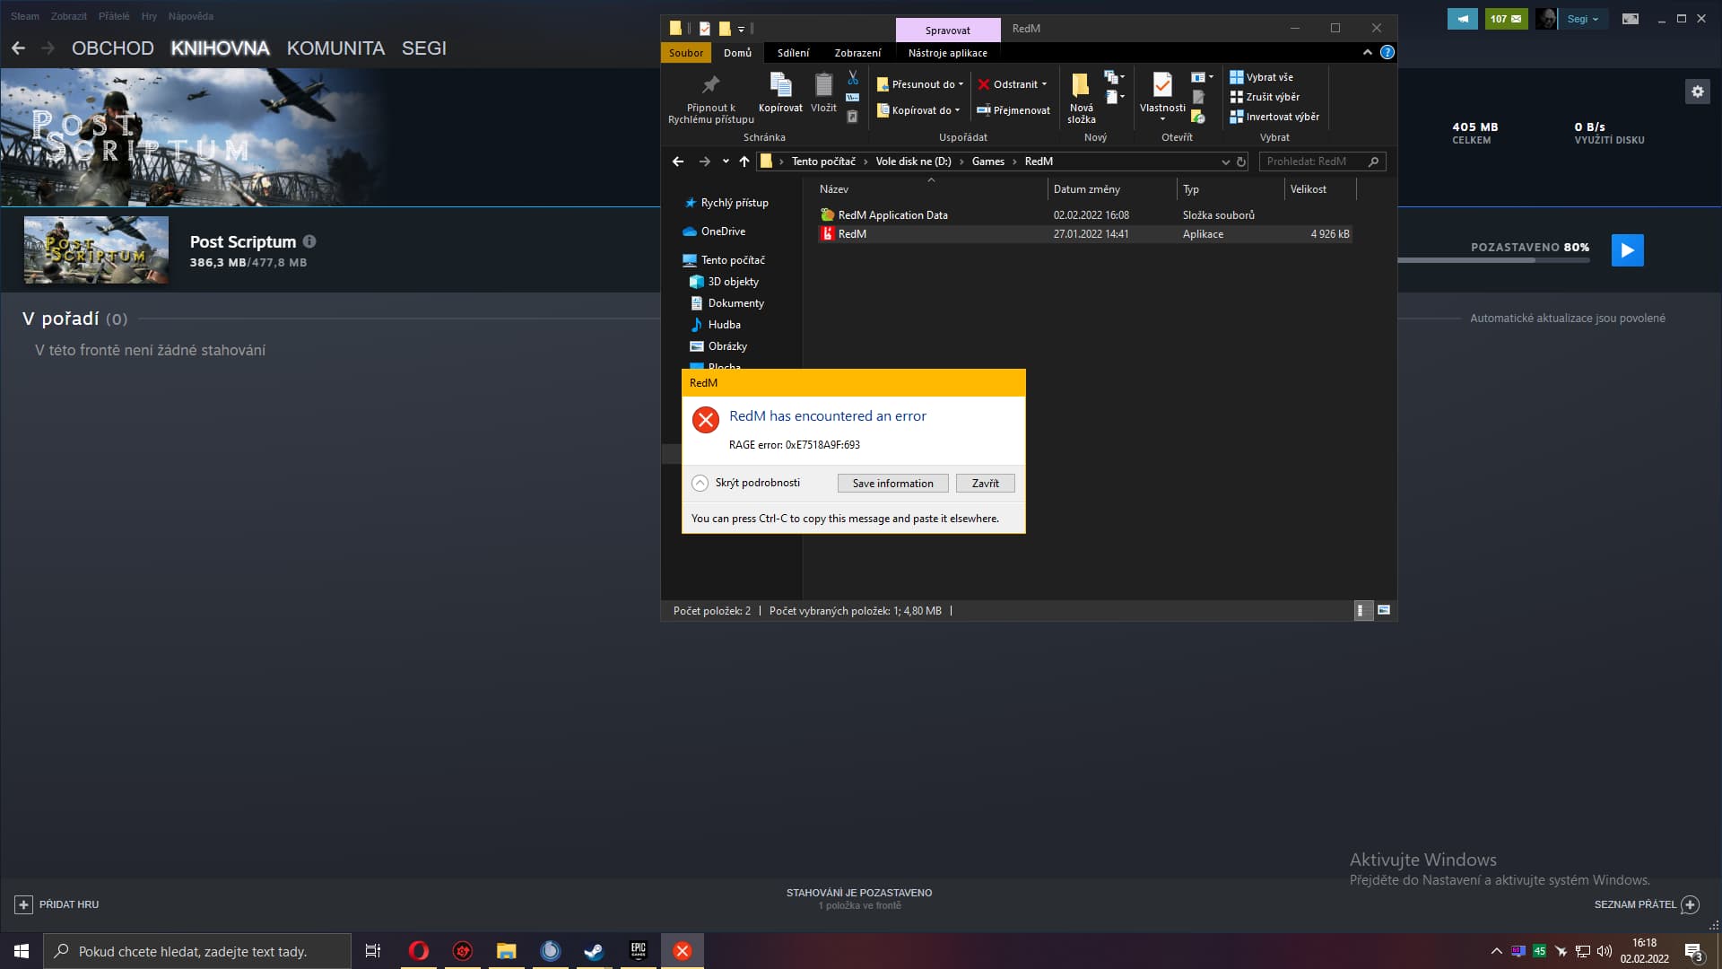1722x969 pixels.
Task: Refresh the RedM folder view
Action: click(x=1241, y=161)
